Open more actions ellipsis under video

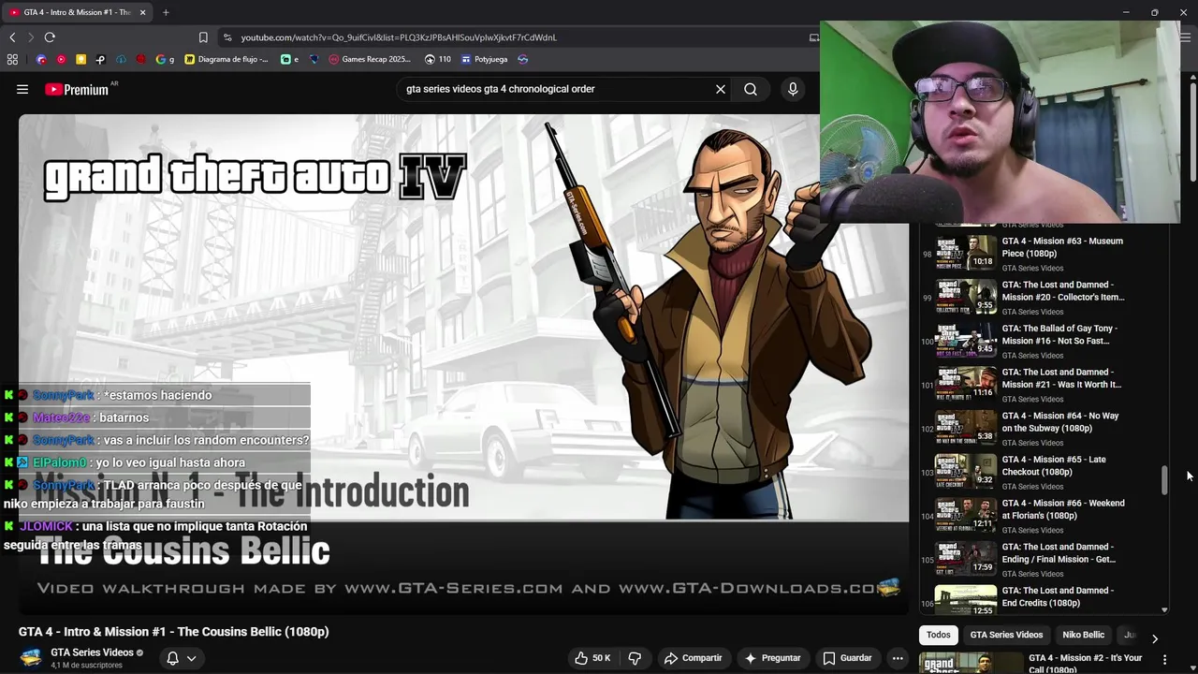tap(897, 658)
